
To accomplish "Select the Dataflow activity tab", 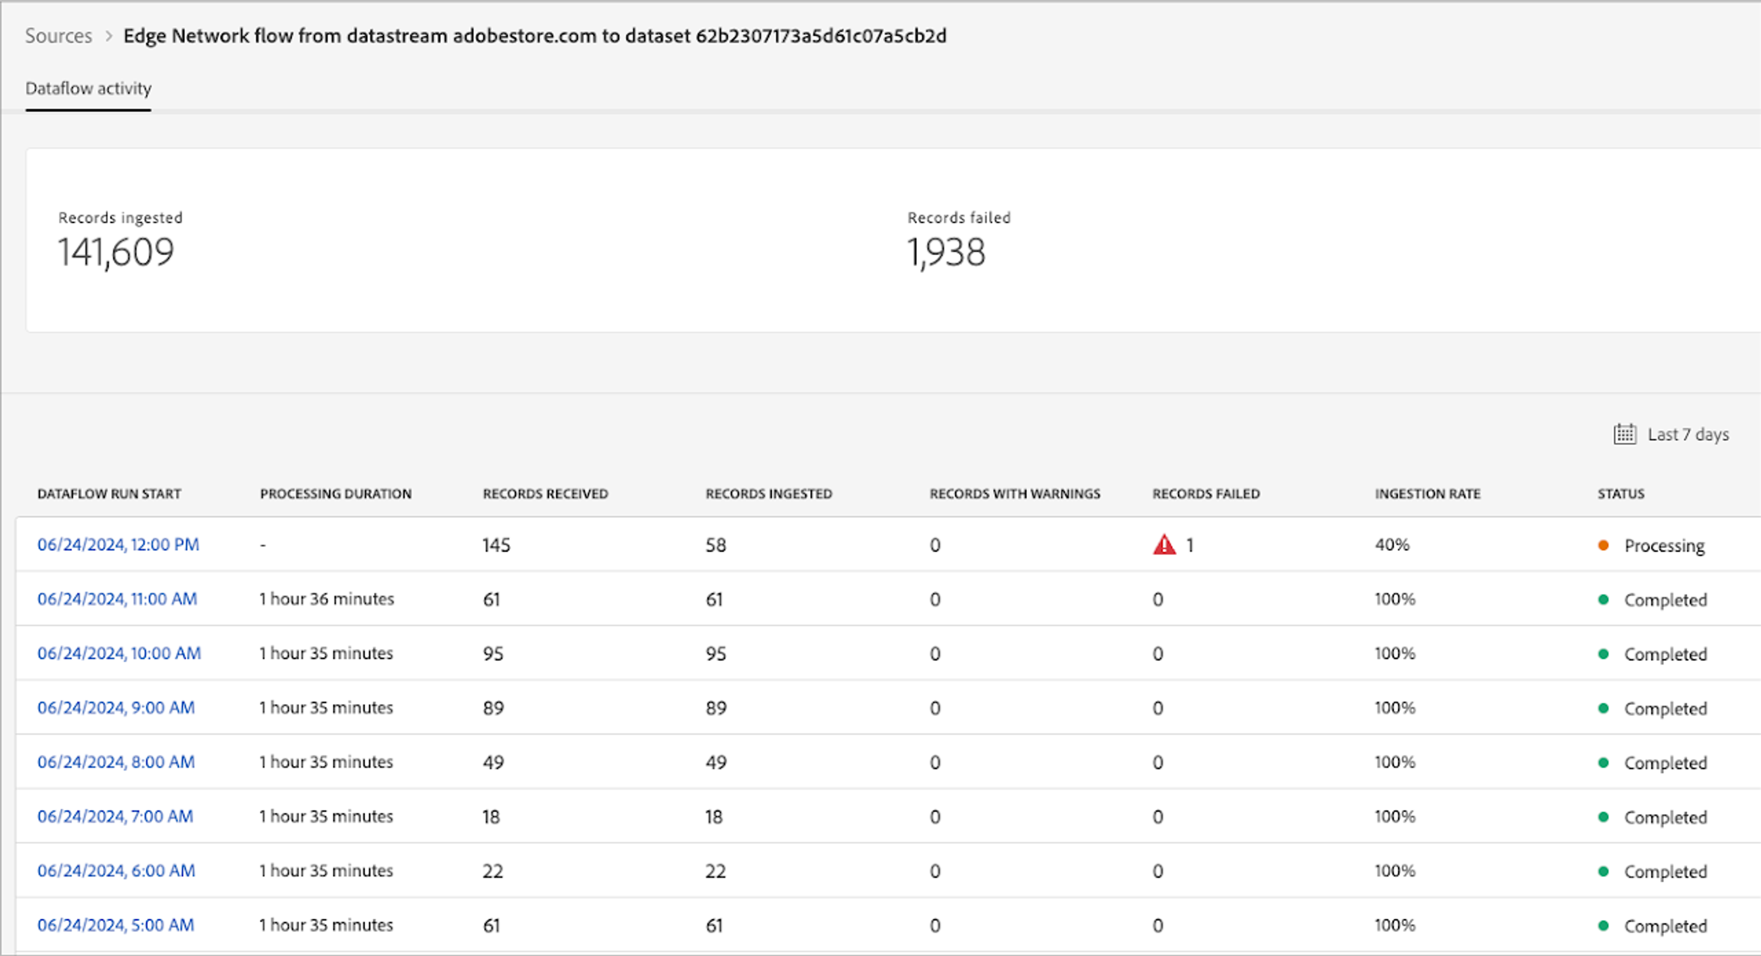I will 88,88.
